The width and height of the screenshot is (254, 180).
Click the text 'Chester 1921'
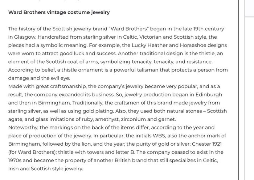click(x=207, y=144)
